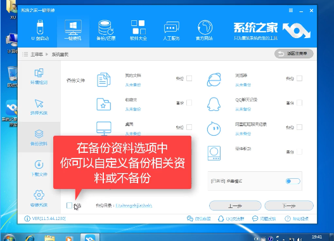Click the Internet Explorer browser backup icon

(x=214, y=80)
